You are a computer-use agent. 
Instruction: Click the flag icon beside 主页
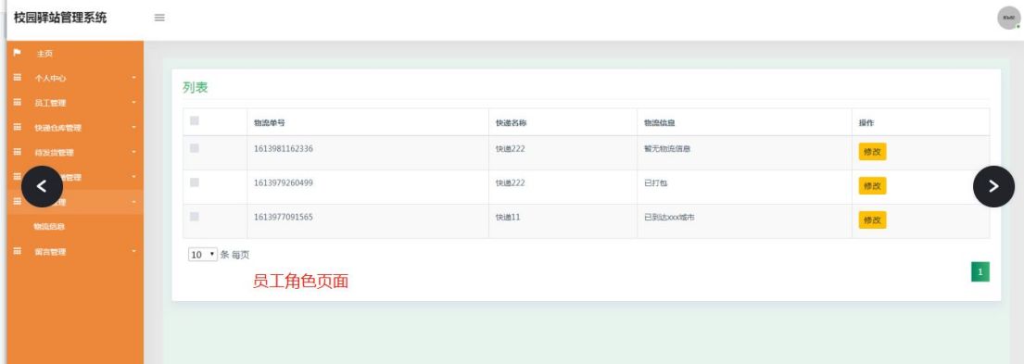pos(17,53)
